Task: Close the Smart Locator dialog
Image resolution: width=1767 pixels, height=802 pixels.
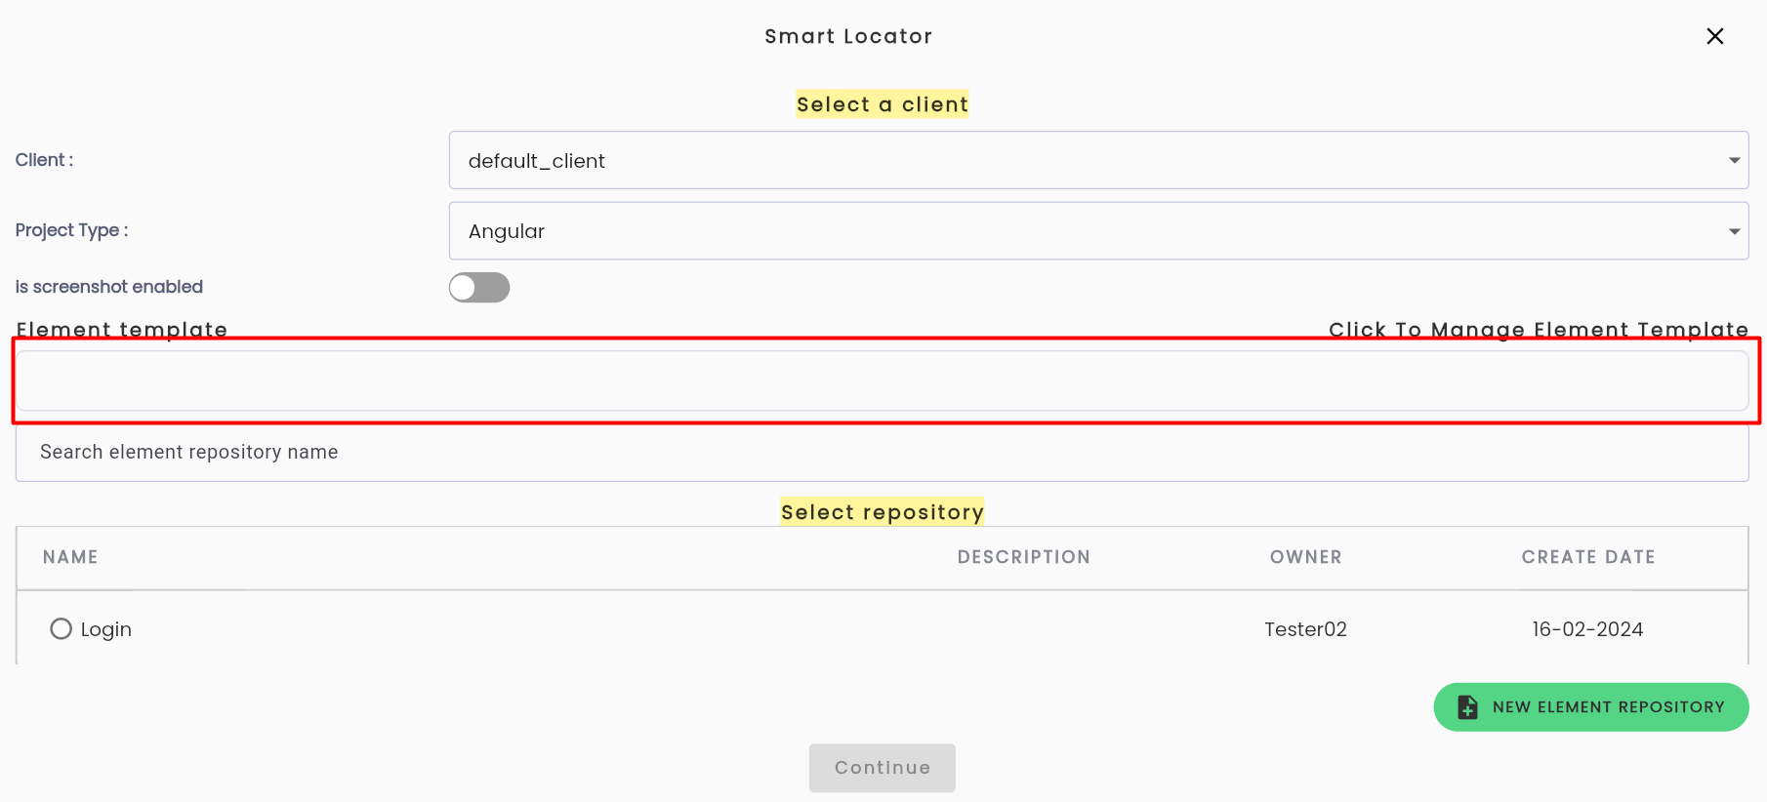Action: tap(1714, 36)
